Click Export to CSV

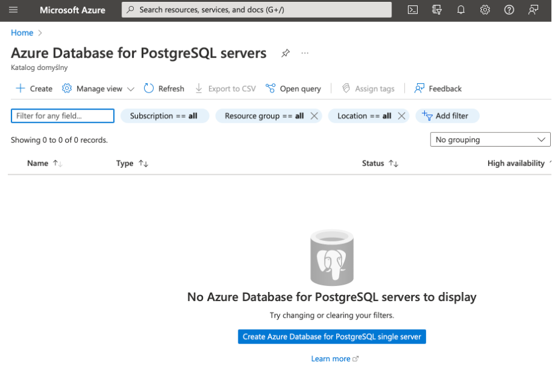pos(226,88)
